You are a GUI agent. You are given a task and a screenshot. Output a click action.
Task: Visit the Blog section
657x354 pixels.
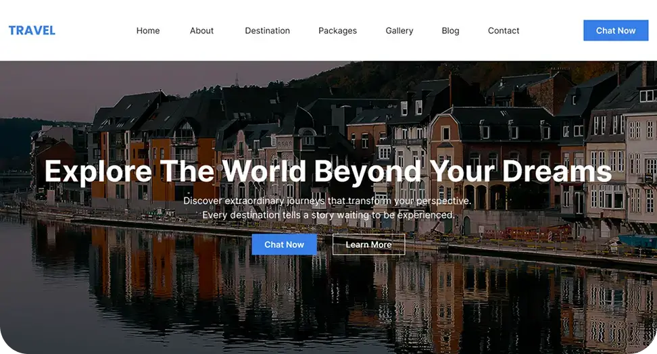[450, 30]
